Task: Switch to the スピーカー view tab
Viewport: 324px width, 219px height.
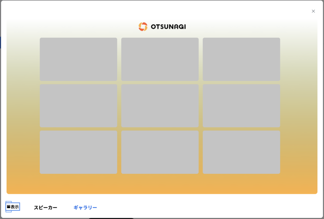Action: (46, 208)
